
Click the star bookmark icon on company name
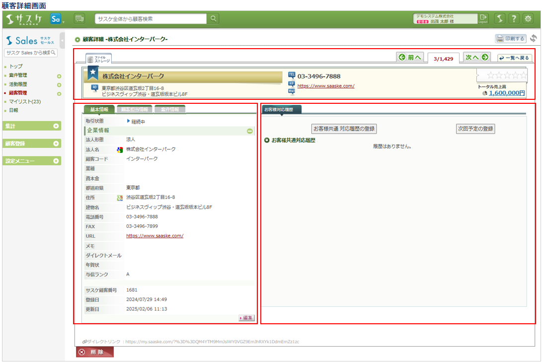93,73
